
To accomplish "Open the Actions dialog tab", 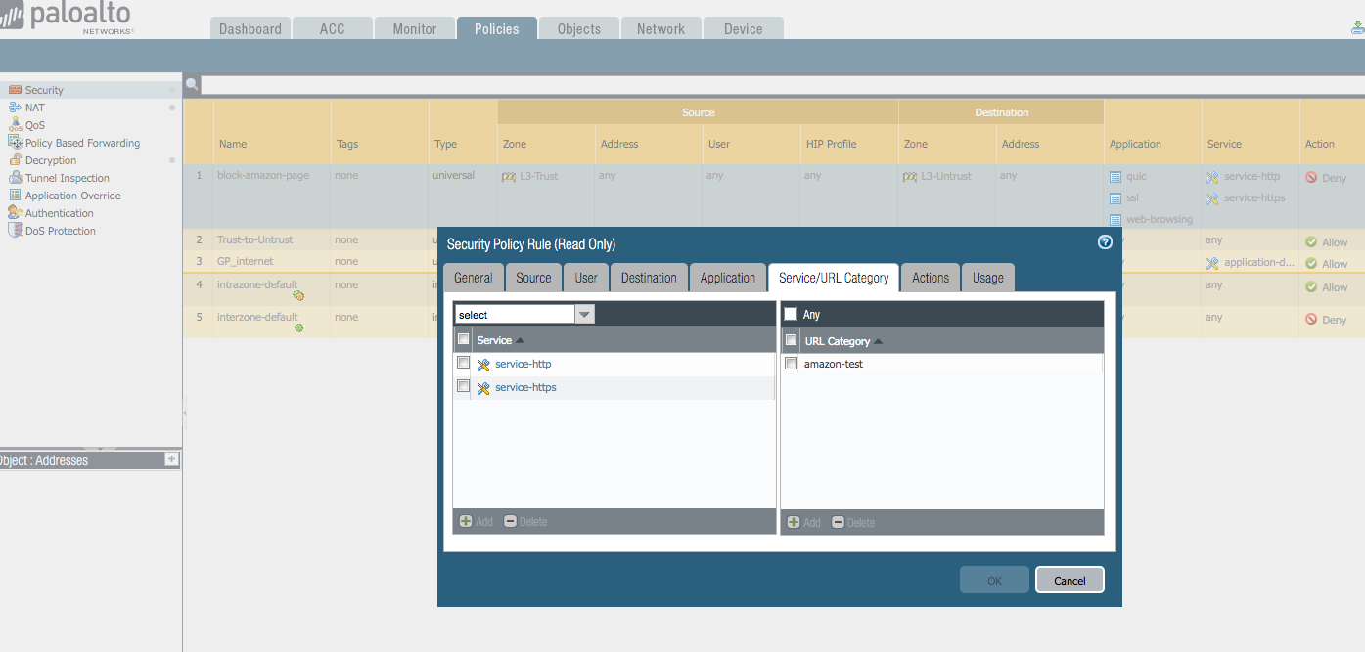I will pyautogui.click(x=931, y=278).
